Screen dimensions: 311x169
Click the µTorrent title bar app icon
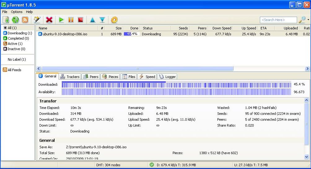[x=4, y=5]
